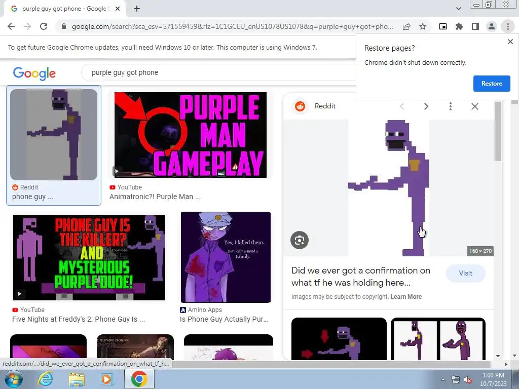Viewport: 519px width, 389px height.
Task: Close the image preview panel
Action: tap(474, 106)
